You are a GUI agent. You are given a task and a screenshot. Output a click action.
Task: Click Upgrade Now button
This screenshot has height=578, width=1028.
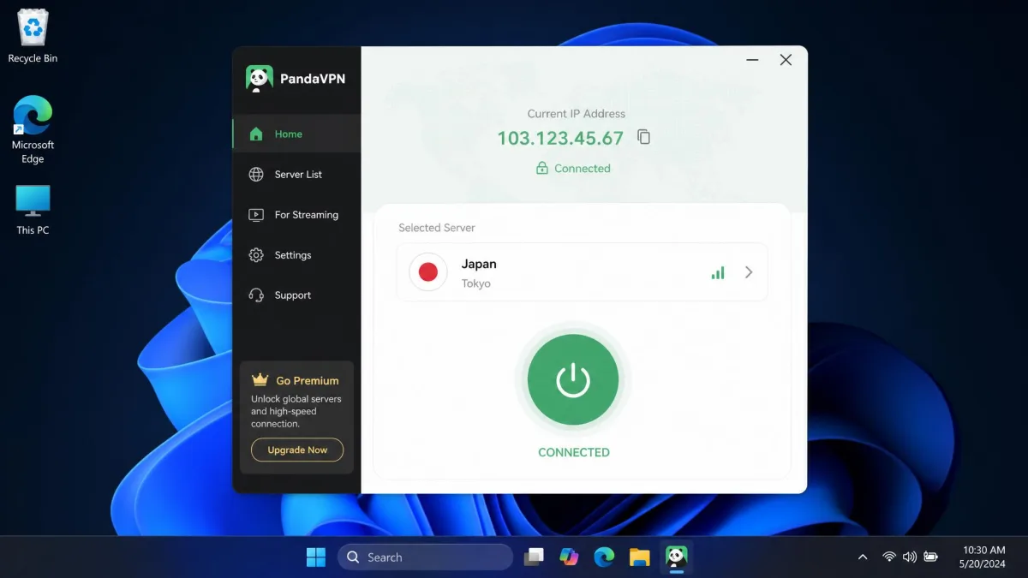coord(297,450)
